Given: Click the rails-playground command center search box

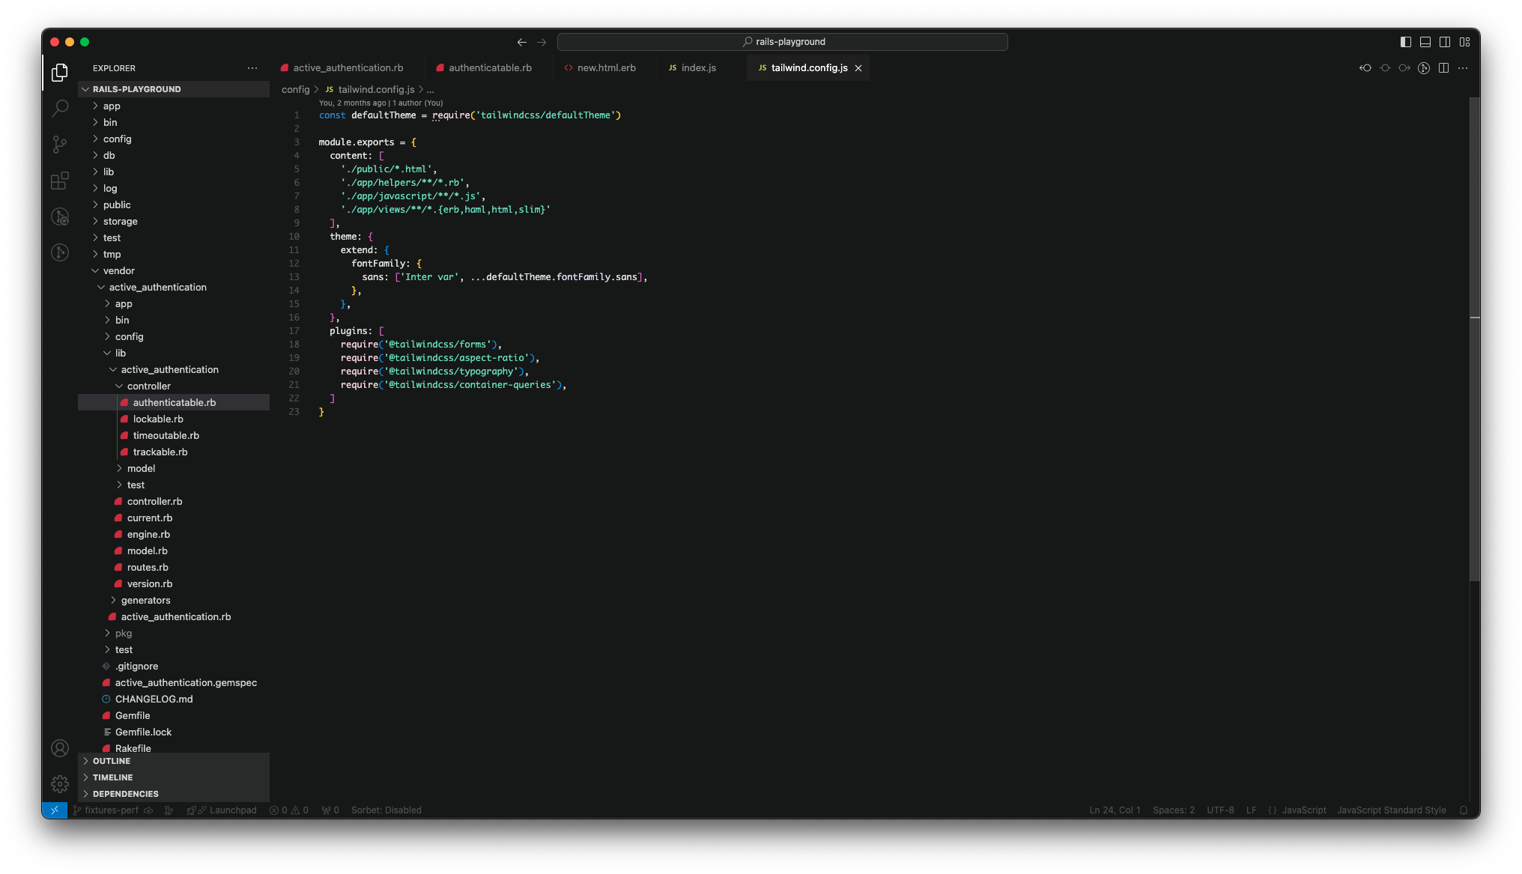Looking at the screenshot, I should (x=782, y=42).
